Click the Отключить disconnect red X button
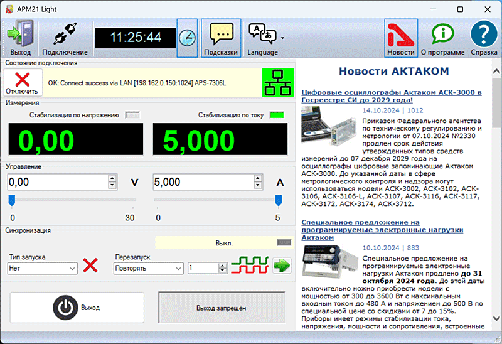The width and height of the screenshot is (502, 344). click(23, 83)
